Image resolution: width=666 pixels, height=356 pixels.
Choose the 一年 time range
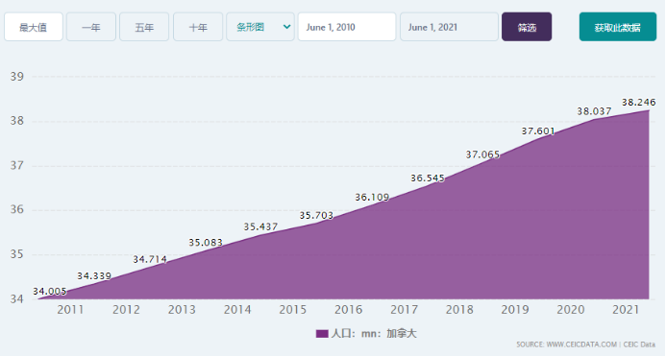coord(91,27)
